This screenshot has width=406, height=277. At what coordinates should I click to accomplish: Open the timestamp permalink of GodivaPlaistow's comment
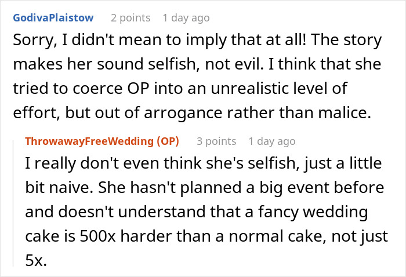[186, 18]
